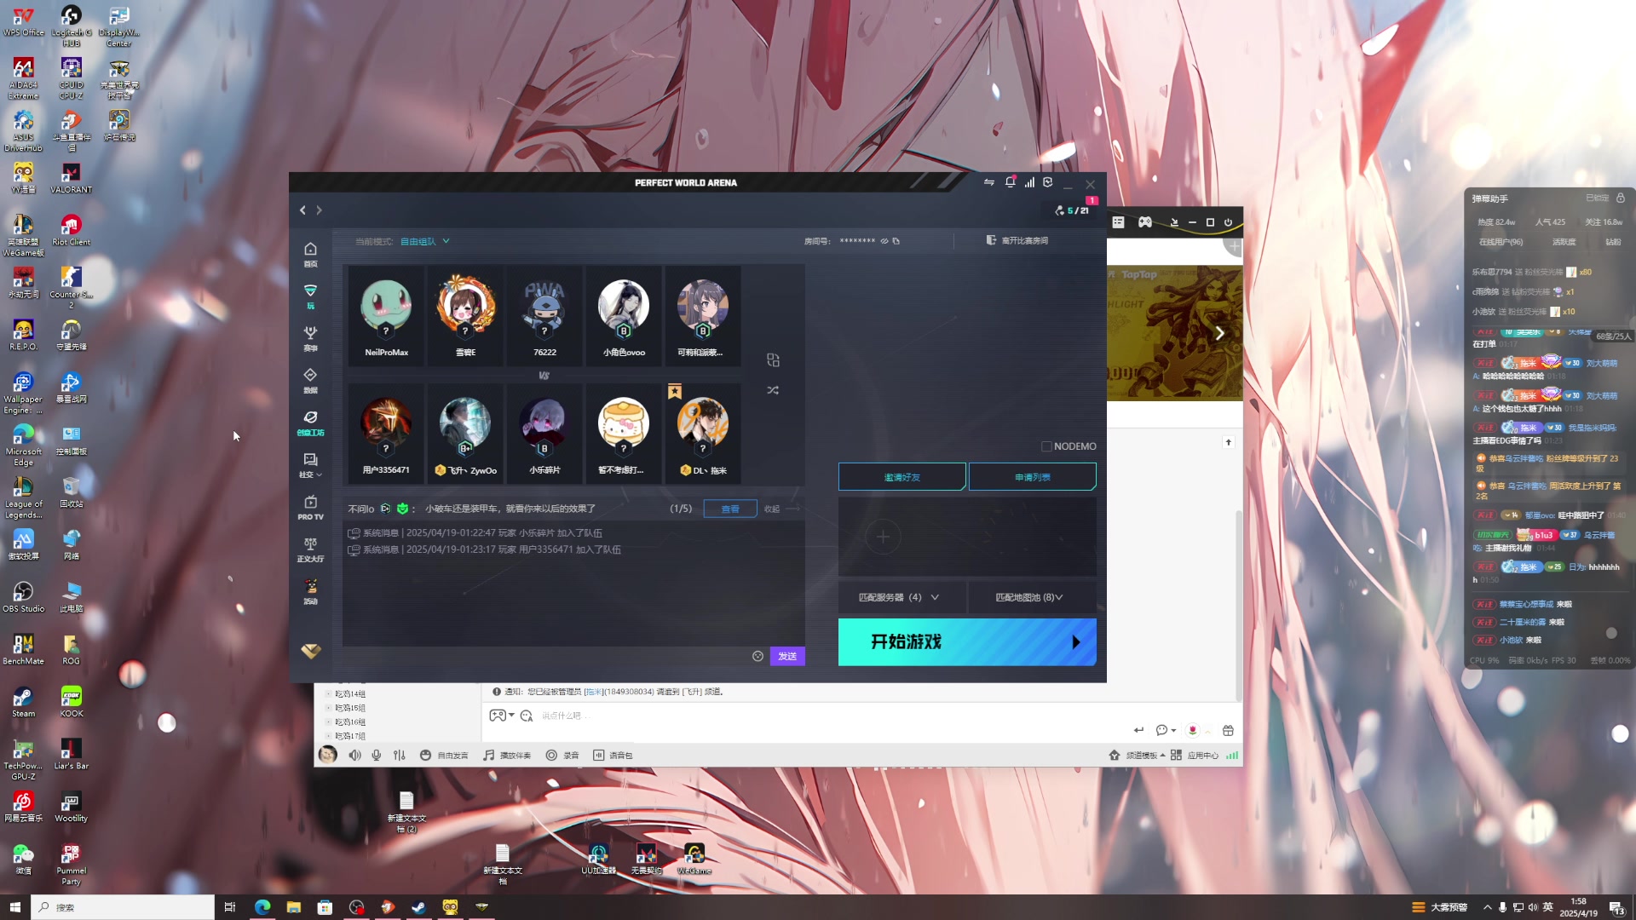
Task: Open the Play (玩) sidebar section
Action: point(310,296)
